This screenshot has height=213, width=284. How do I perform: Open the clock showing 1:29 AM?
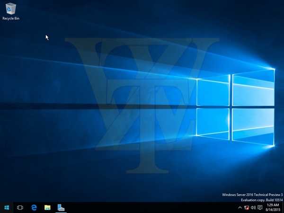click(x=273, y=208)
